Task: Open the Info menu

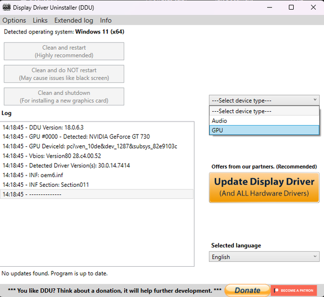Action: click(x=106, y=21)
